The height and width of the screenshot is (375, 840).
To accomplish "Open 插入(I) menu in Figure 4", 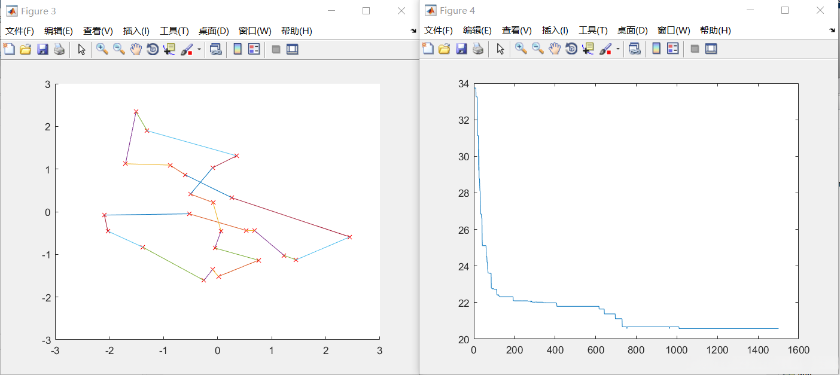I will pos(555,31).
